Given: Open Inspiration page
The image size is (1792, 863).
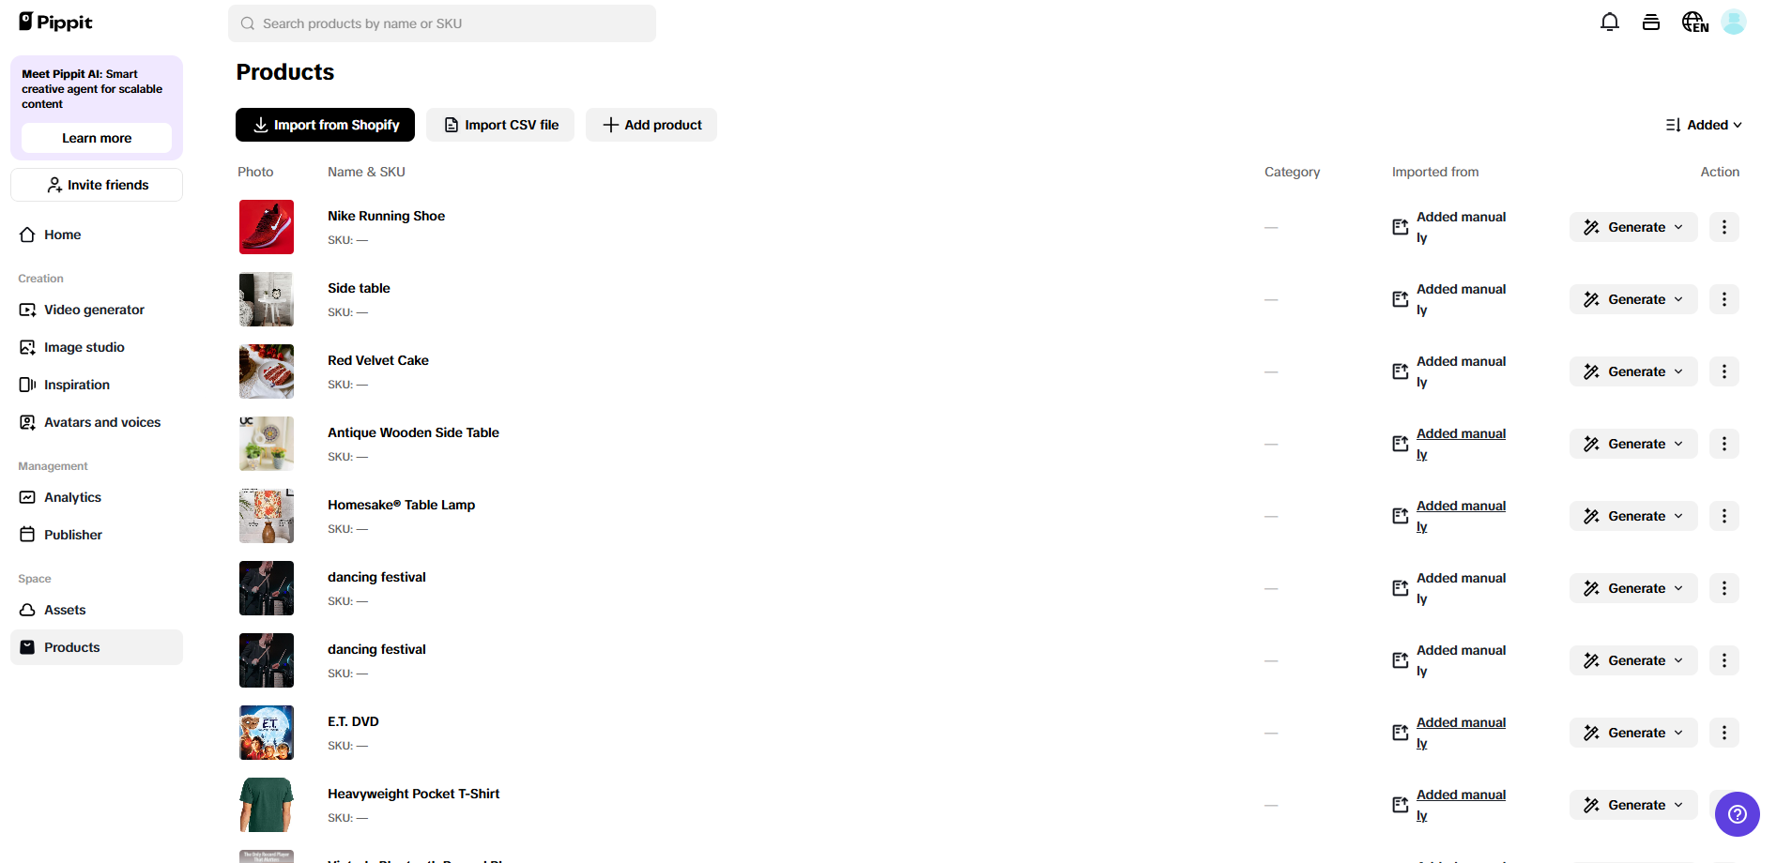Looking at the screenshot, I should [x=97, y=385].
